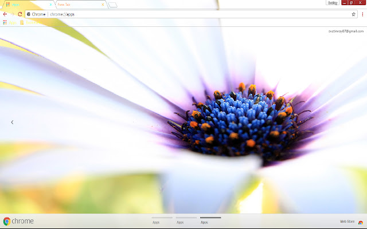Open the Apps shortcut in the bookmarks bar
Viewport: 367px width, 229px height.
pyautogui.click(x=10, y=22)
